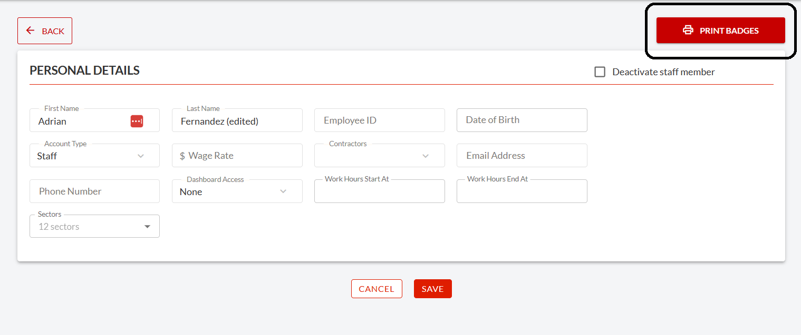Click the printer icon on Print Badges

[688, 30]
